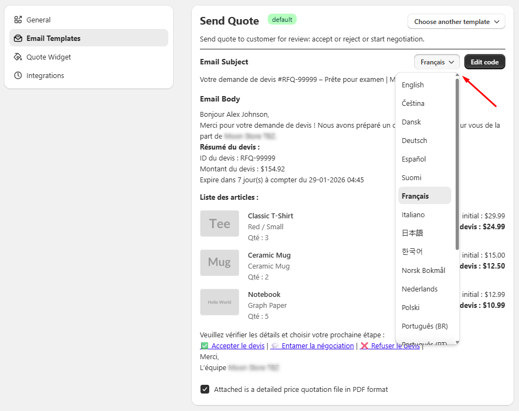The height and width of the screenshot is (411, 519).
Task: Uncheck the PDF quotation attachment checkbox
Action: 204,389
